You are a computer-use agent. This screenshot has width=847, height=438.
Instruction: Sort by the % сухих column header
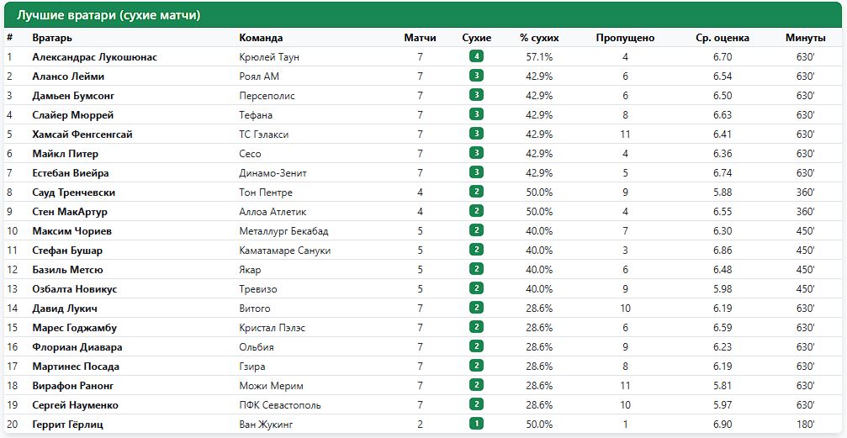coord(539,38)
